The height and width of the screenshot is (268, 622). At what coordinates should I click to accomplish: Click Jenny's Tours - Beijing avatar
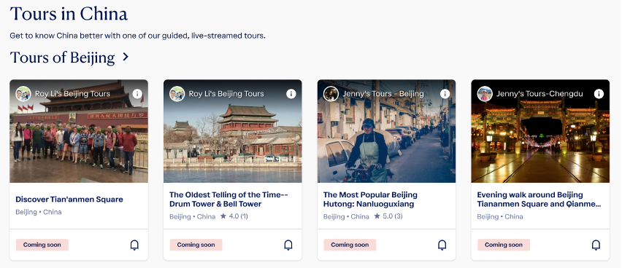pyautogui.click(x=331, y=94)
